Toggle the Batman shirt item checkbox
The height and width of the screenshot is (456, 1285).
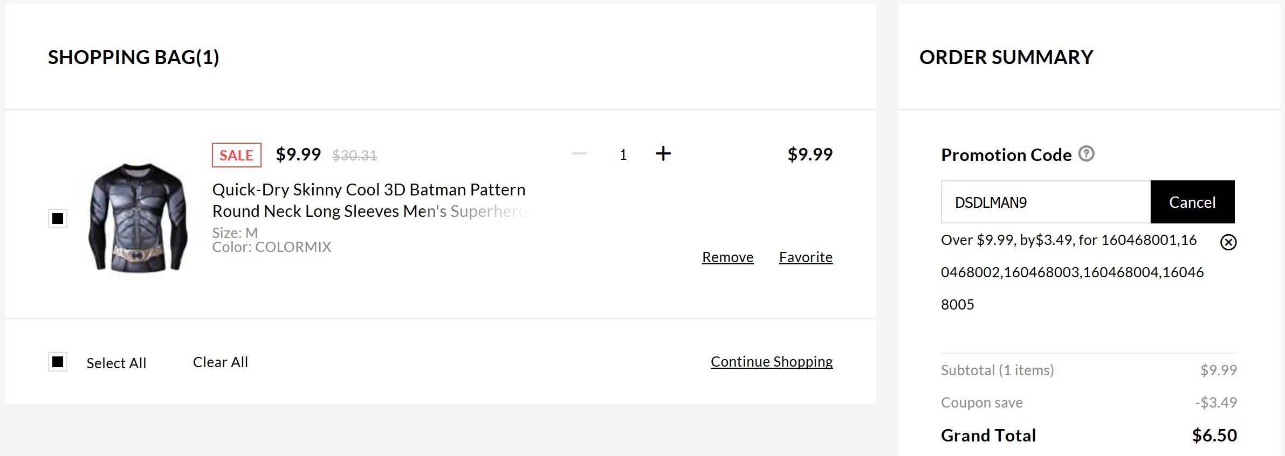point(58,219)
